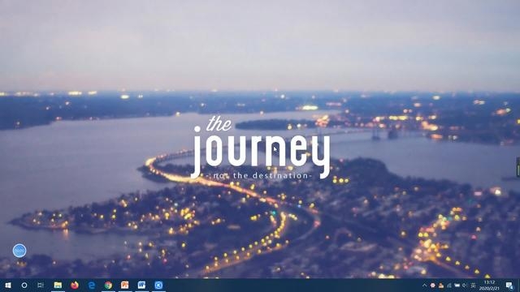Launch File Explorer from the taskbar
520x292 pixels.
tap(58, 285)
